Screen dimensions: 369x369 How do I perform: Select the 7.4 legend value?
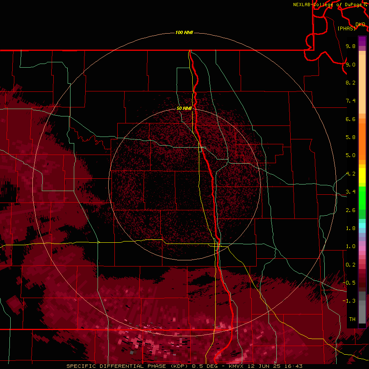coord(351,101)
